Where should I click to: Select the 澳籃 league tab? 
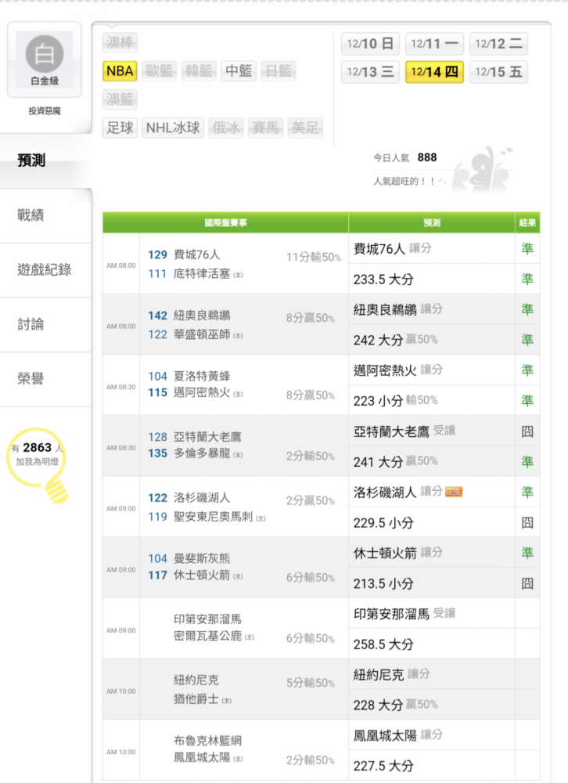tap(120, 99)
